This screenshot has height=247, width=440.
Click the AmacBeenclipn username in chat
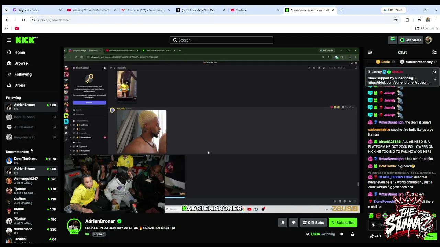pos(391,122)
